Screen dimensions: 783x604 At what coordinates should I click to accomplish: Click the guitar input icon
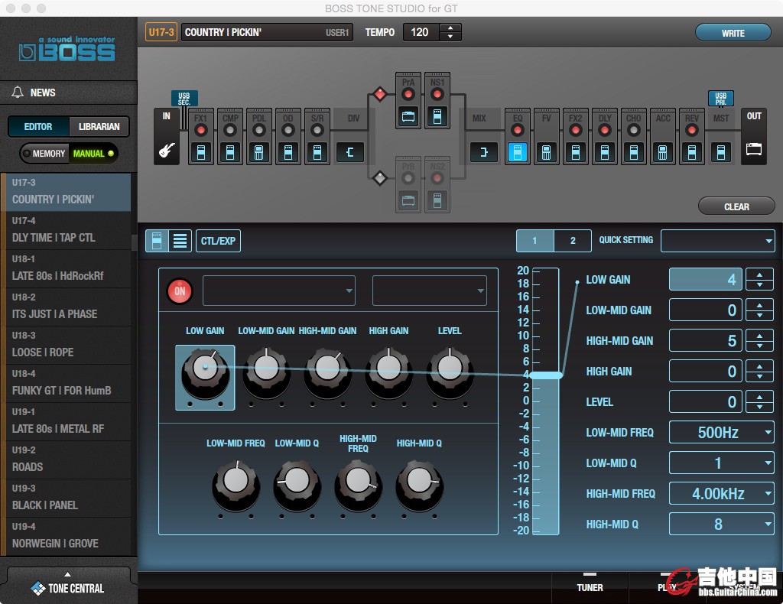(166, 151)
